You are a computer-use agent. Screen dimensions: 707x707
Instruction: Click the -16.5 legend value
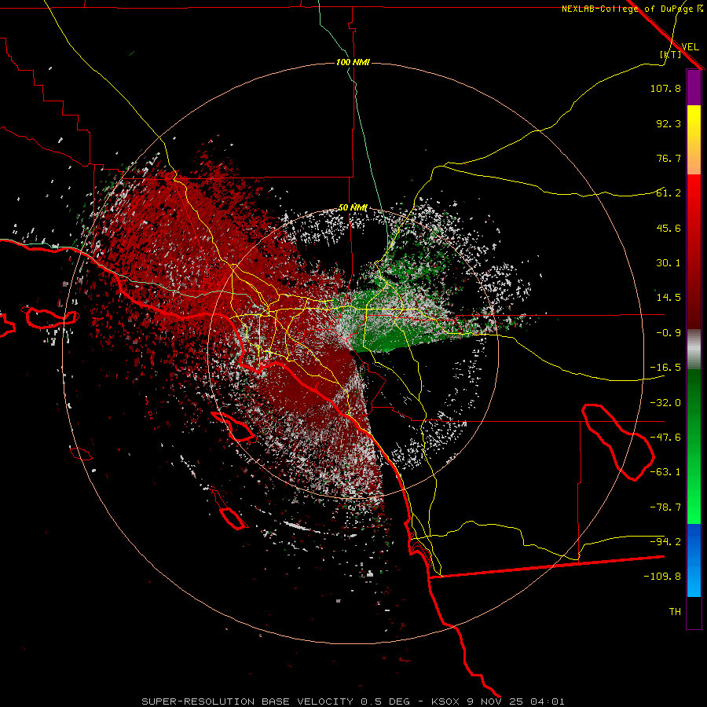(x=665, y=368)
